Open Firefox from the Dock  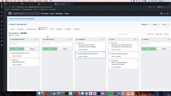(79, 93)
